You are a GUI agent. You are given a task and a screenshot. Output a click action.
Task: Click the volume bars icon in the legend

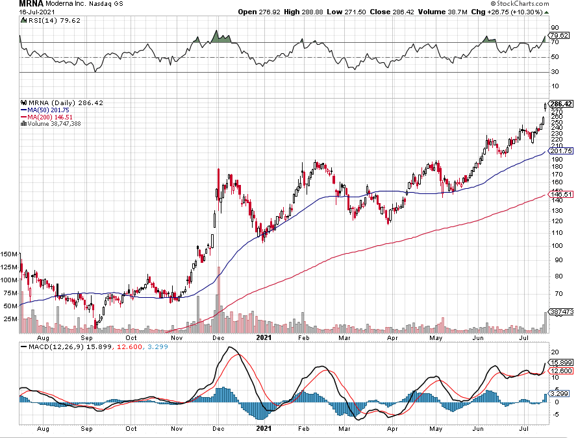click(x=23, y=124)
